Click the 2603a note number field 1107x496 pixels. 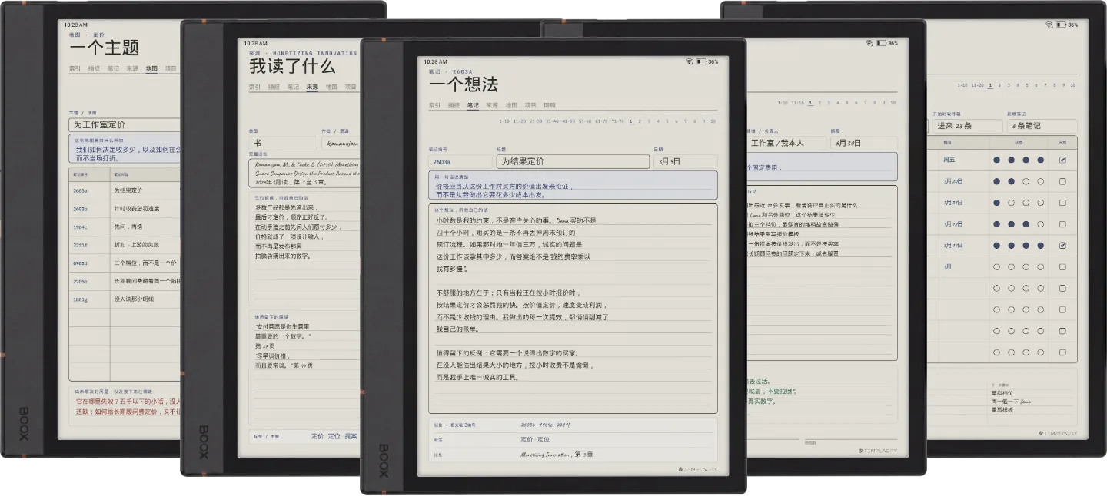[460, 162]
